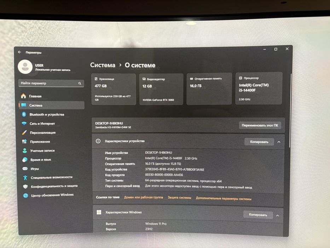Image resolution: width=330 pixels, height=248 pixels.
Task: Click the Учетные записи person icon
Action: tap(25, 151)
